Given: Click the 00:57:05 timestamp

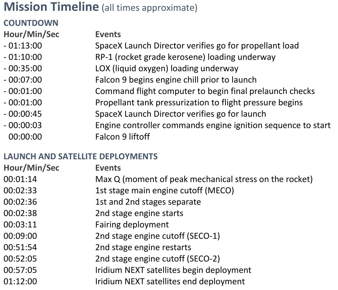Looking at the screenshot, I should (20, 270).
